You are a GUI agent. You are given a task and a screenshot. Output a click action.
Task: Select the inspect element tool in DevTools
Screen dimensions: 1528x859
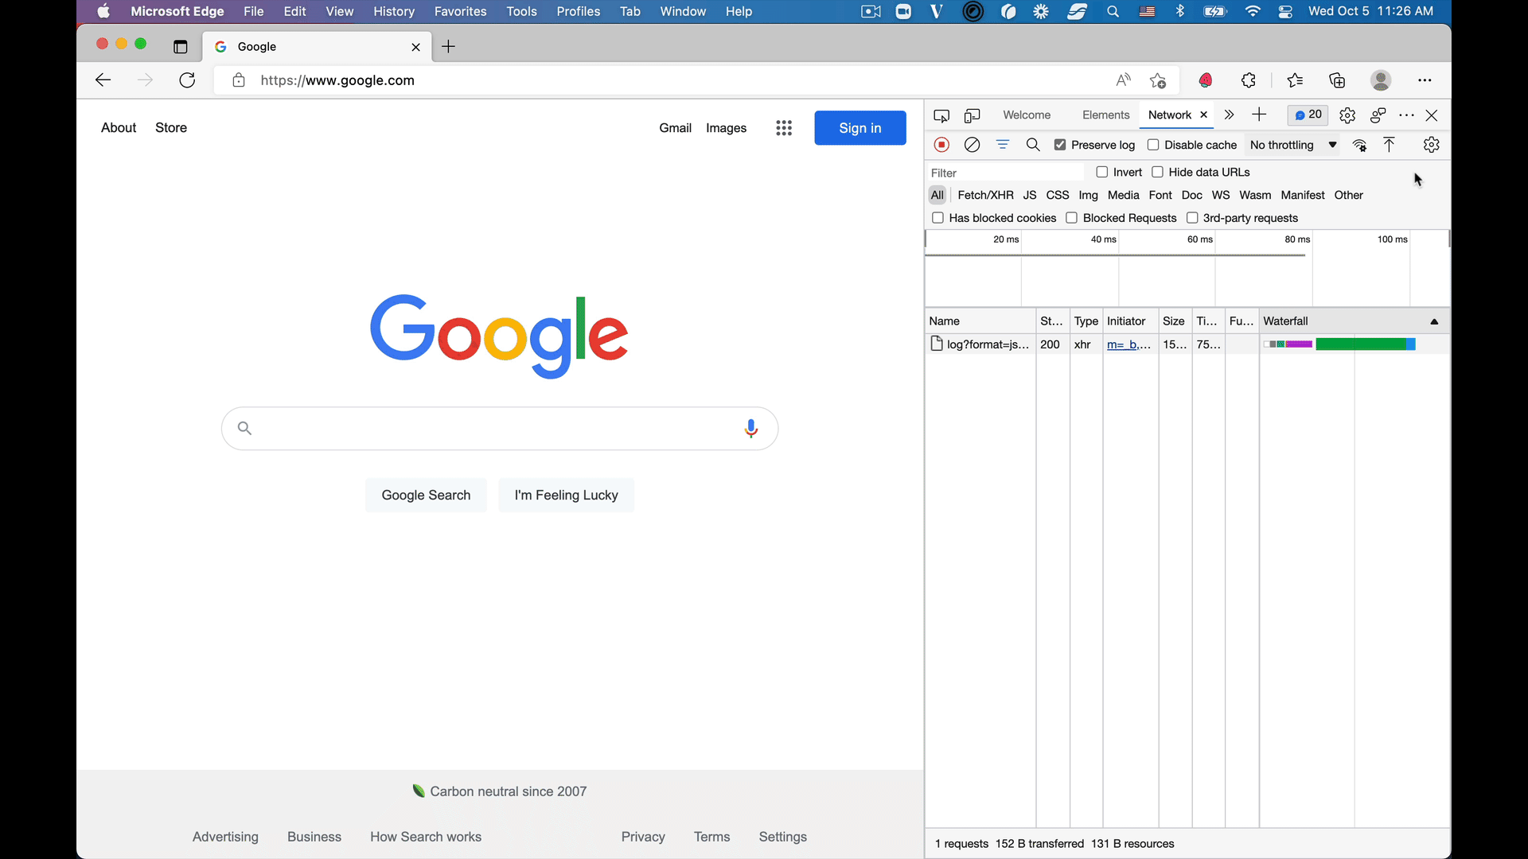[x=941, y=115]
